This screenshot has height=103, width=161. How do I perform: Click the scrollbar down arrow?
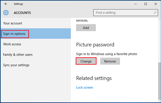pos(159,101)
